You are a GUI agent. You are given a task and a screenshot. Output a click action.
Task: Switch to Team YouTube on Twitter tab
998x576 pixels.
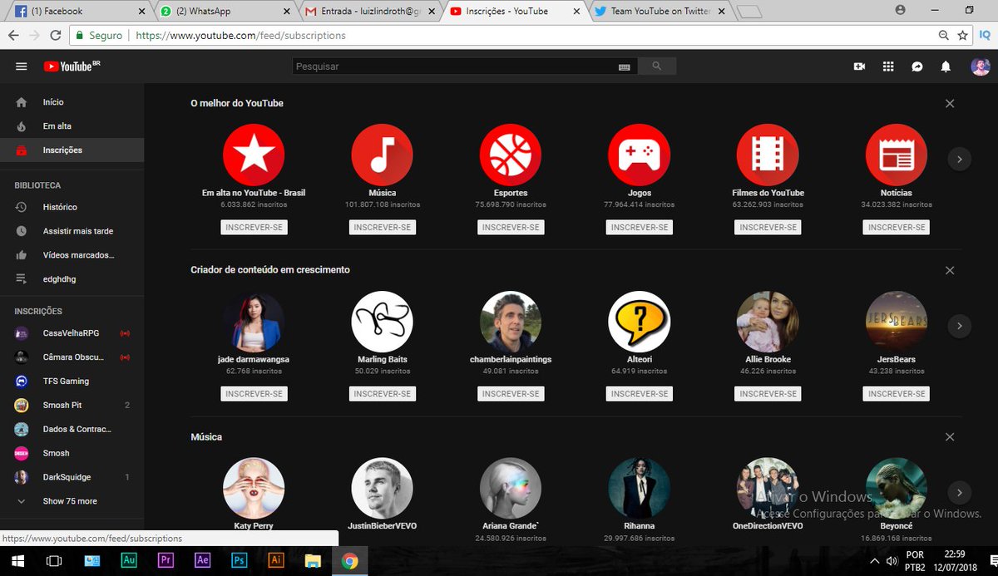(x=659, y=11)
